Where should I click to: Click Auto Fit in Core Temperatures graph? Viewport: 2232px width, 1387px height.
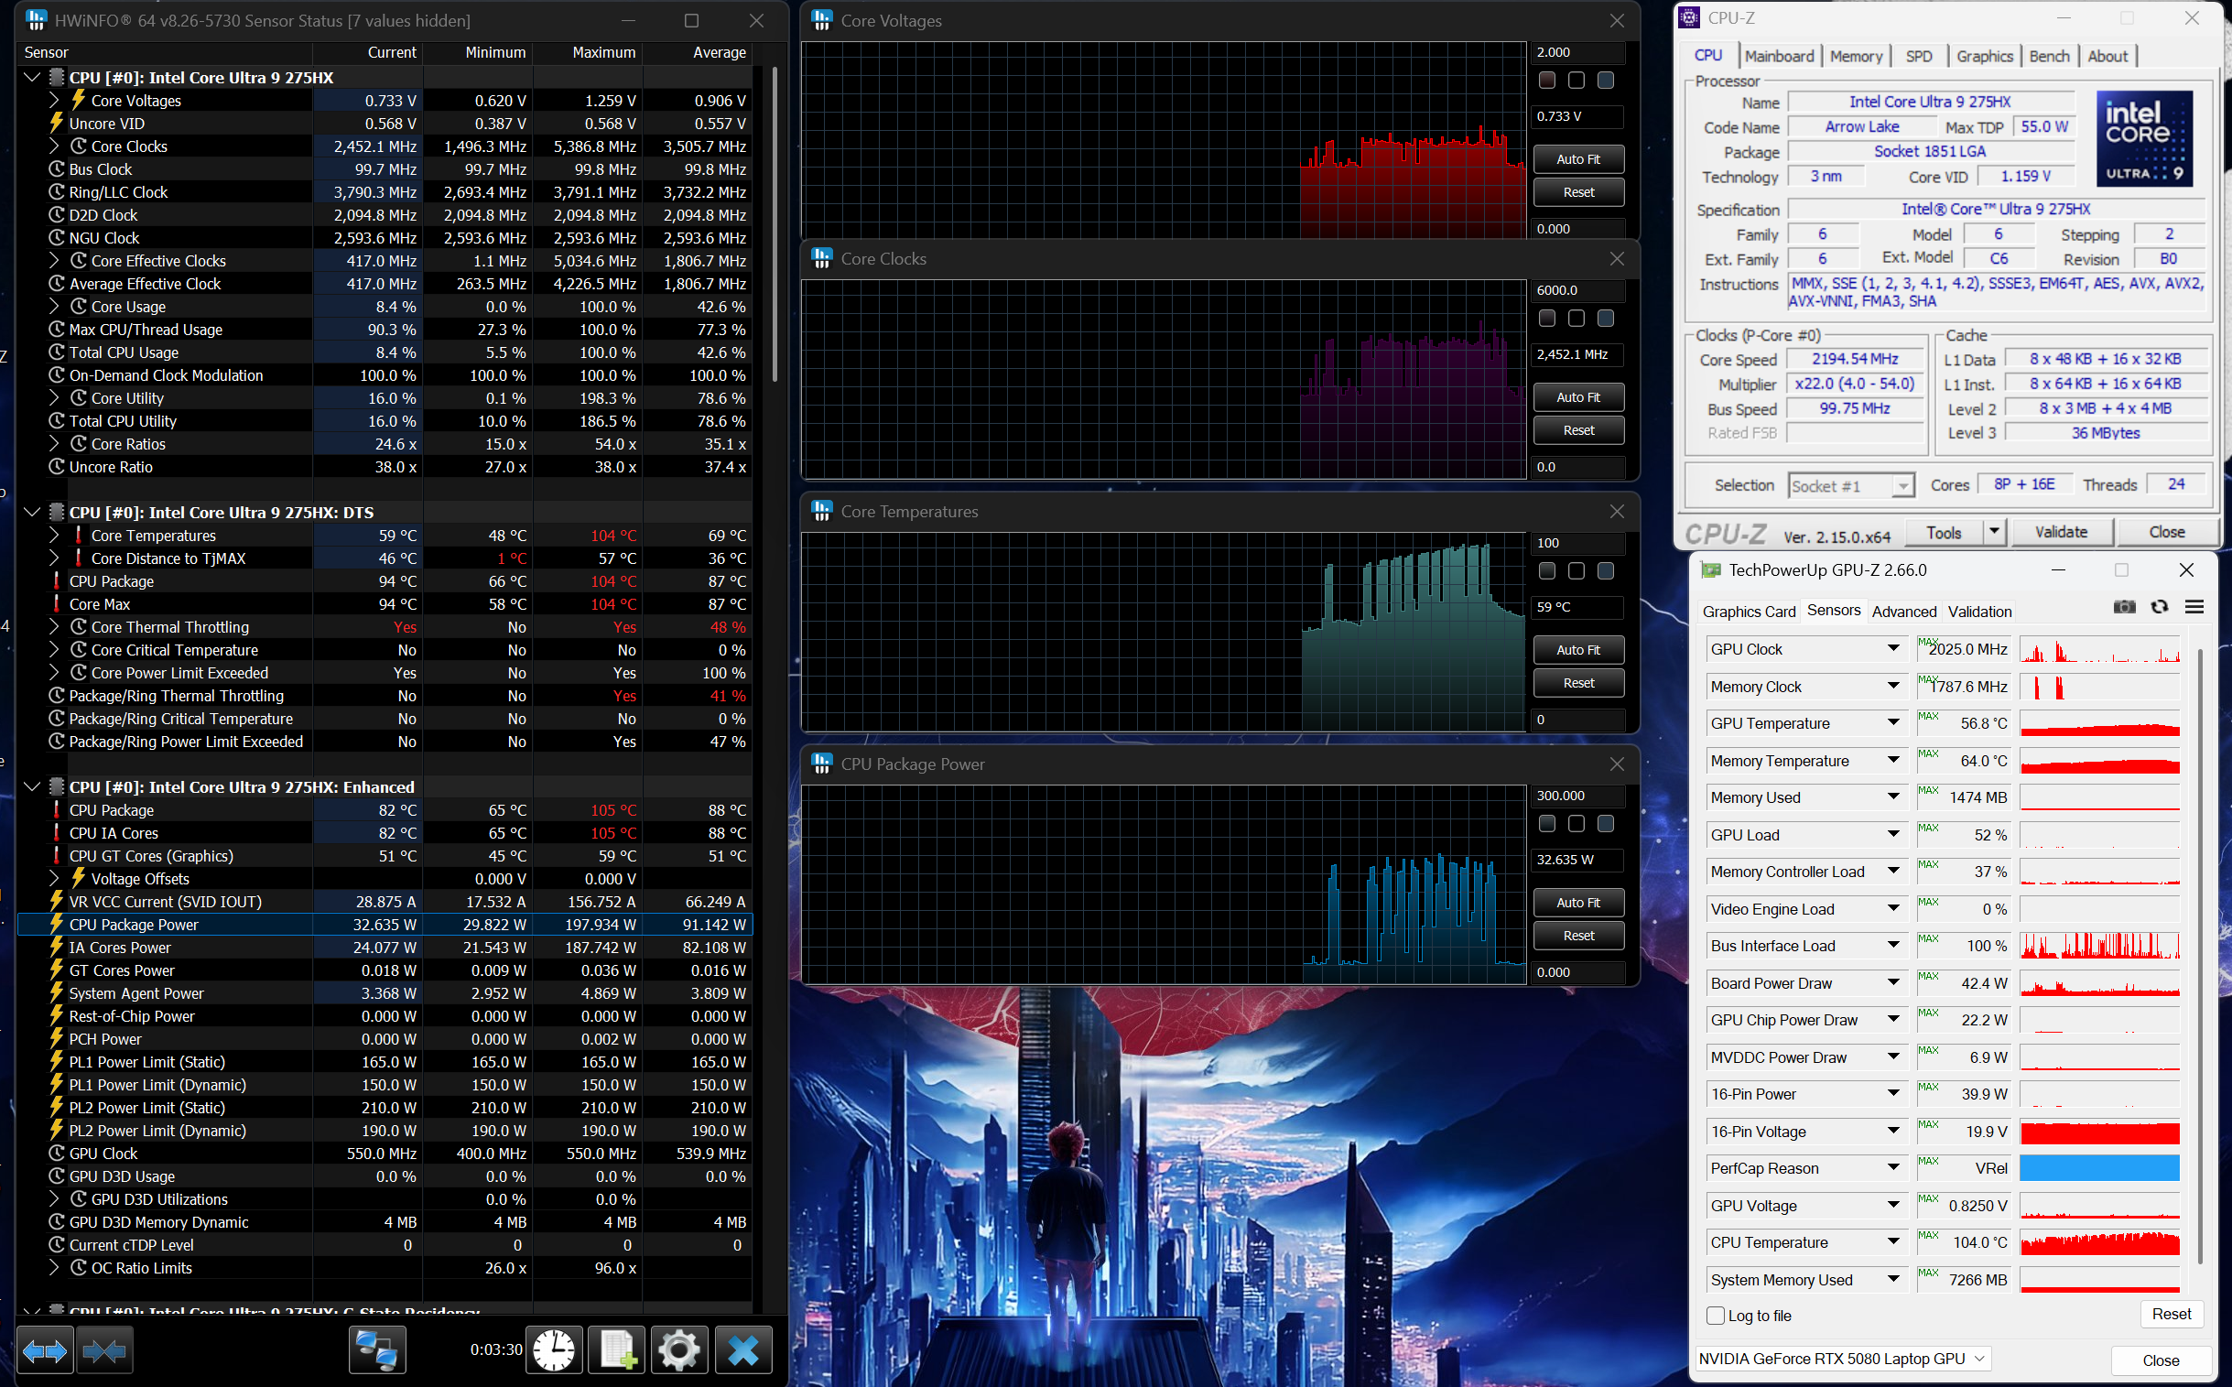pyautogui.click(x=1578, y=649)
